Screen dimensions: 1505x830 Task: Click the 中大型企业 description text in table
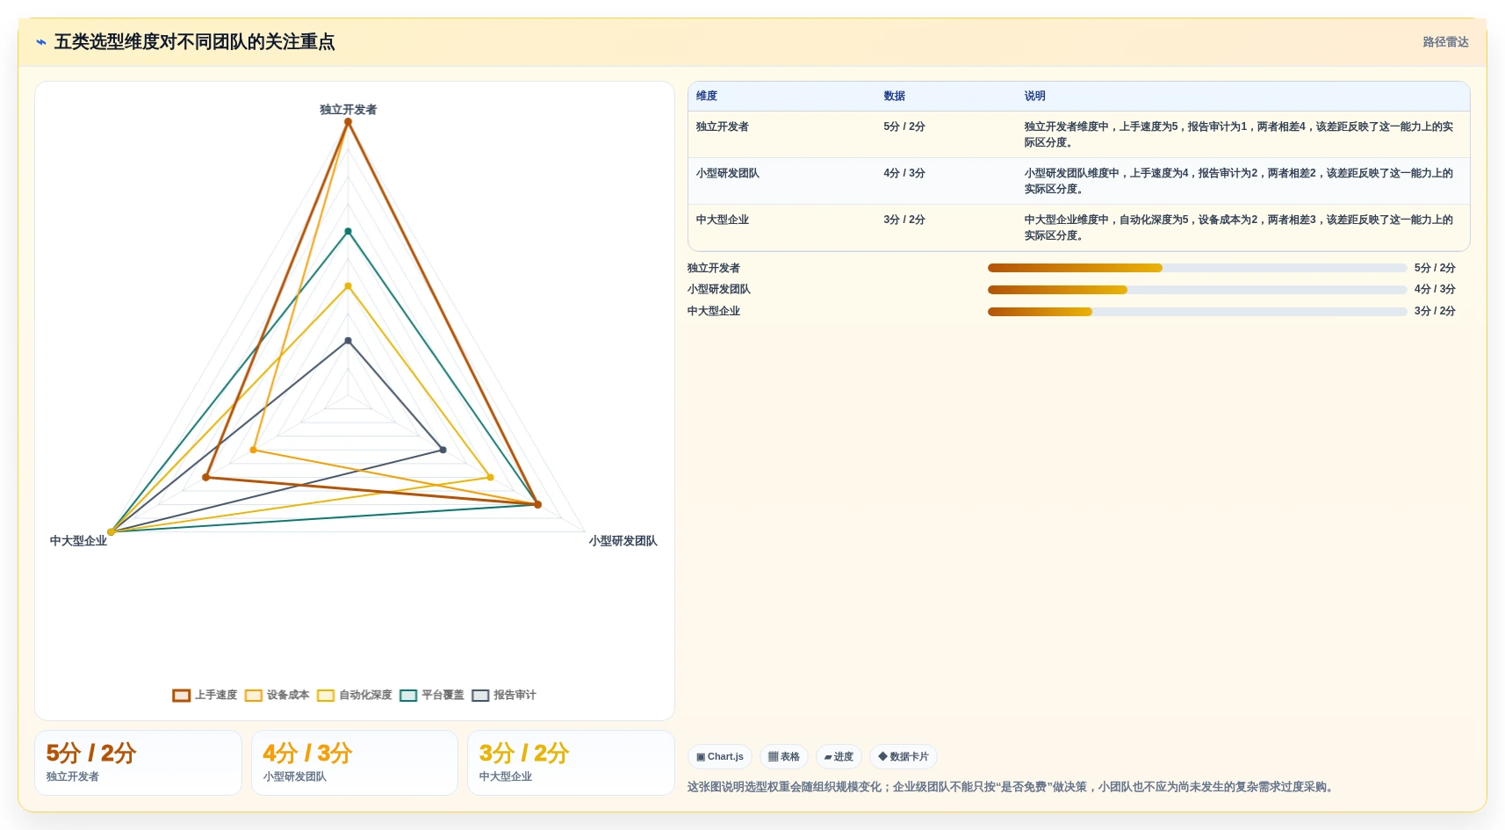point(1238,227)
